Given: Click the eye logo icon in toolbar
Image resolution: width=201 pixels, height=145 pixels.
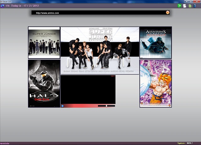Looking at the screenshot, I should 3,6.
